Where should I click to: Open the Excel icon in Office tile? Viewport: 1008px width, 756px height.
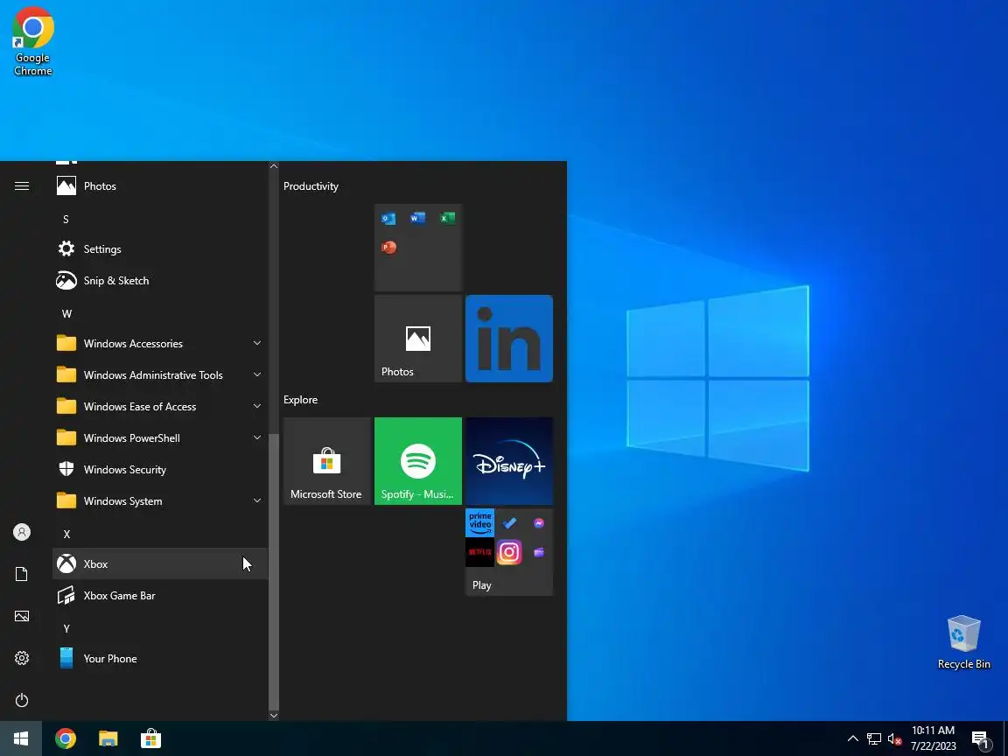pos(447,218)
